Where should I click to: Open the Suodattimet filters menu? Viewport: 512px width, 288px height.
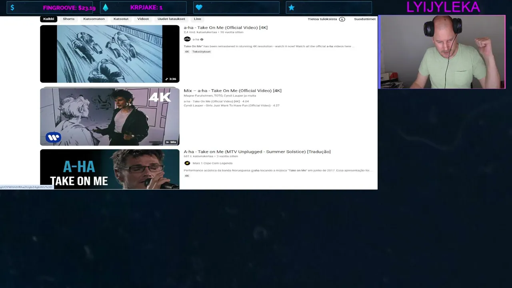coord(365,19)
